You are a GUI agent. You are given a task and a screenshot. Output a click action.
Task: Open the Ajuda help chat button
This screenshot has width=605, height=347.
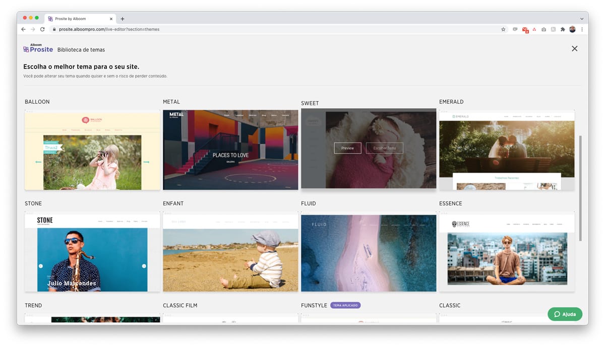(565, 314)
